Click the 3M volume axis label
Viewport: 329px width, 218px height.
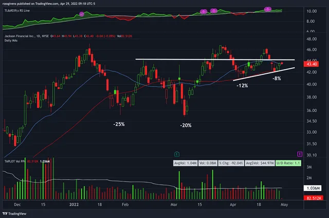tap(309, 167)
